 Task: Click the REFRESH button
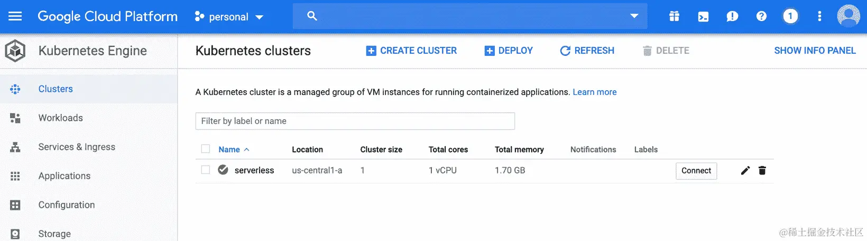point(587,51)
